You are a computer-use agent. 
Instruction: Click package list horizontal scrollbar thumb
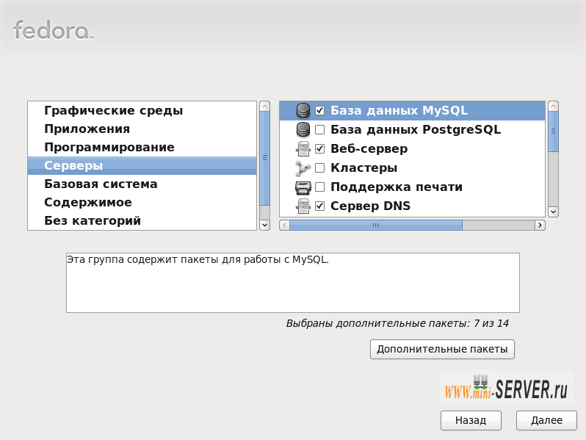pyautogui.click(x=376, y=225)
